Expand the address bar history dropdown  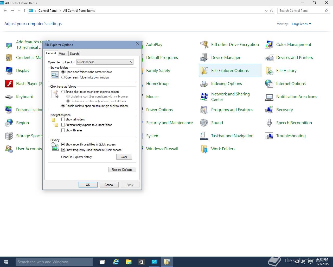pos(266,11)
